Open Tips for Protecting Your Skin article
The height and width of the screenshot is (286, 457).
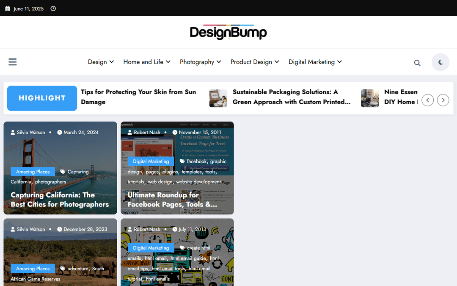tap(138, 97)
